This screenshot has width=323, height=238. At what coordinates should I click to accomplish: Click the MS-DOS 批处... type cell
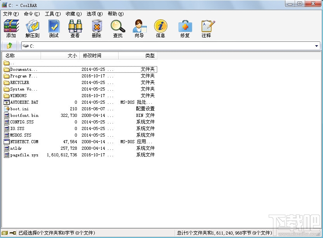136,102
